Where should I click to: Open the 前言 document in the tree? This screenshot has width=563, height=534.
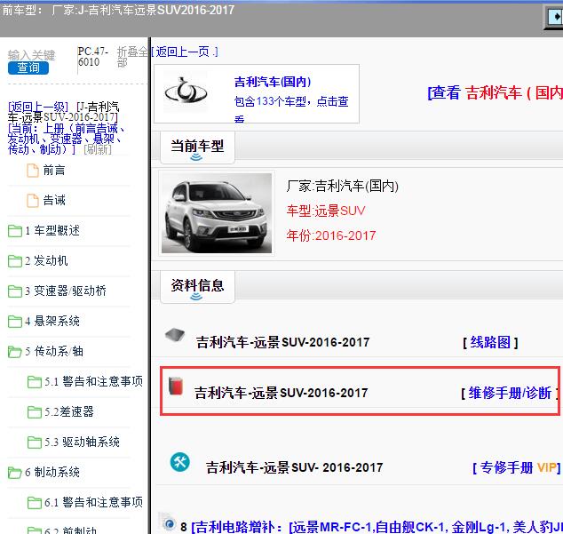click(54, 170)
